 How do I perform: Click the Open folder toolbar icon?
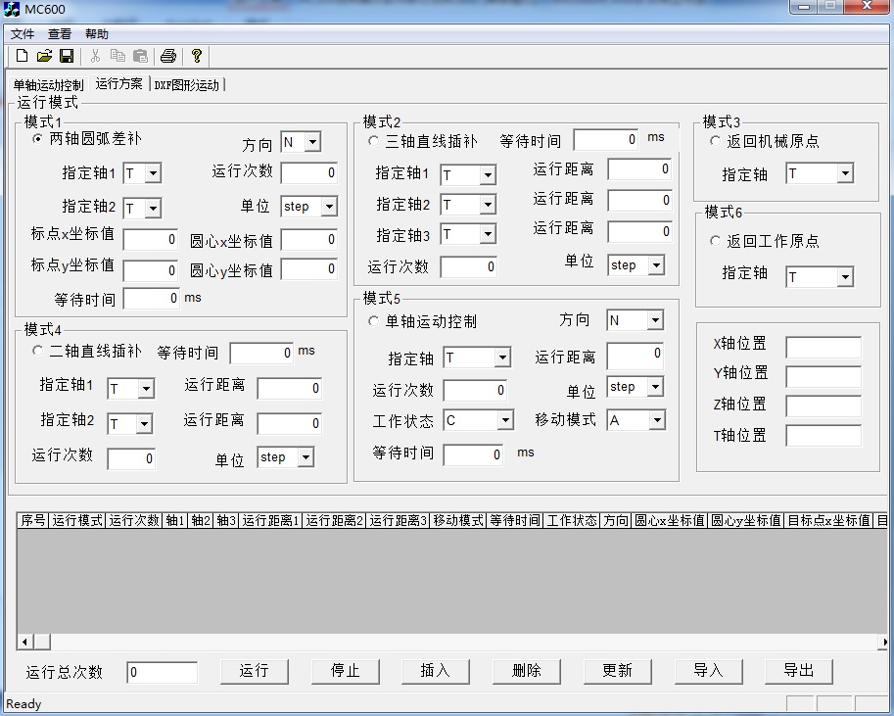pos(44,57)
